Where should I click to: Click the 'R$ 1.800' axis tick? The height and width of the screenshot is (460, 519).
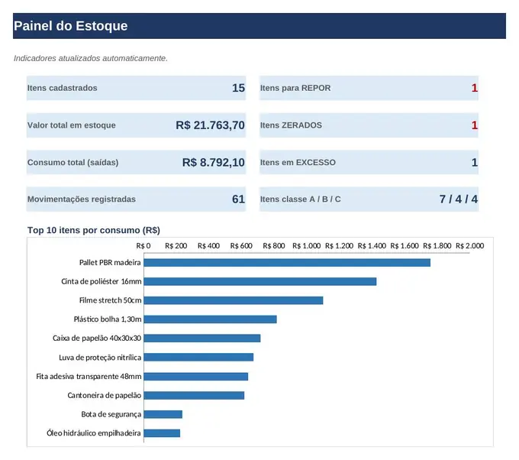pyautogui.click(x=437, y=246)
